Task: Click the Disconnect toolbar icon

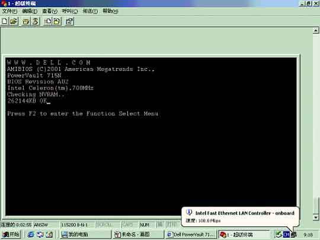Action: tap(36, 21)
